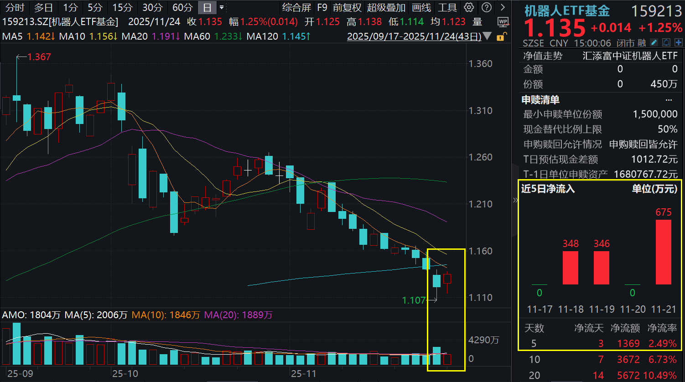Click the 11-21 red inflow bar
The width and height of the screenshot is (685, 382).
coord(663,252)
